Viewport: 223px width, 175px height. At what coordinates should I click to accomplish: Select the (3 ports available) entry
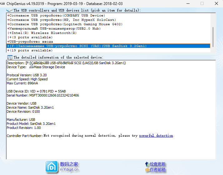point(108,37)
